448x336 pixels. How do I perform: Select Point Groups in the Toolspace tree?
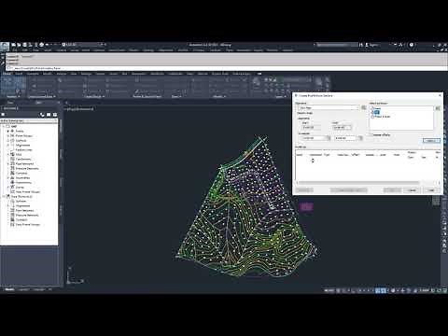pyautogui.click(x=23, y=135)
